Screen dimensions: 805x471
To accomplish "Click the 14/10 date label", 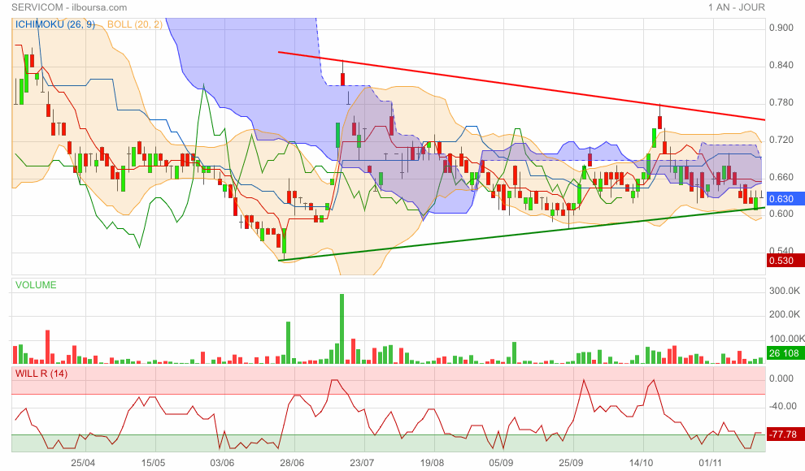I will point(642,463).
